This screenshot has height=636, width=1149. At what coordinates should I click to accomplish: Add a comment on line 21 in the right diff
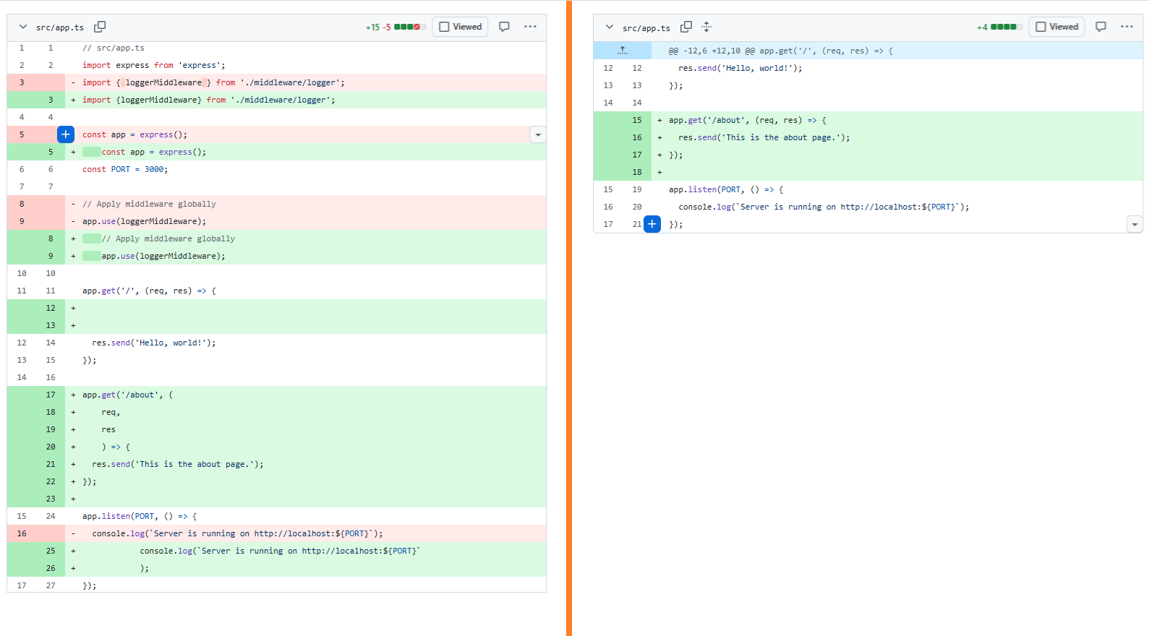652,224
